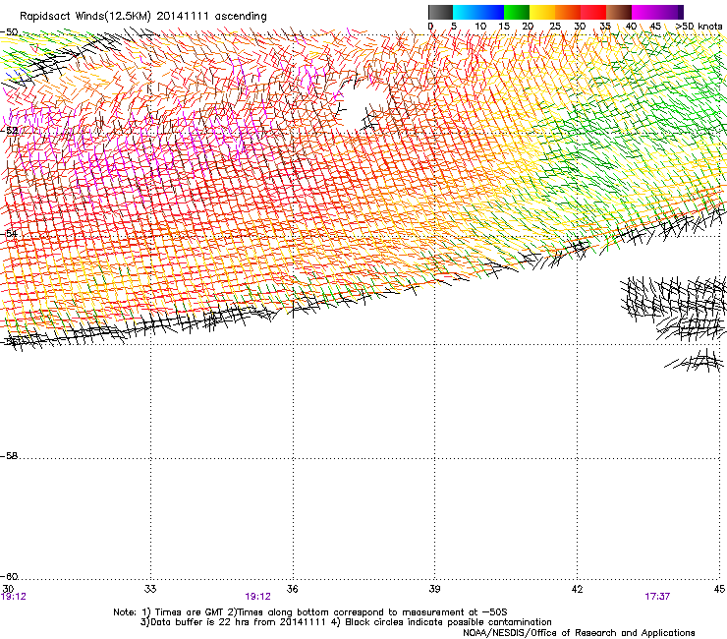
Task: Click the '35' label under the color bar
Action: point(605,27)
